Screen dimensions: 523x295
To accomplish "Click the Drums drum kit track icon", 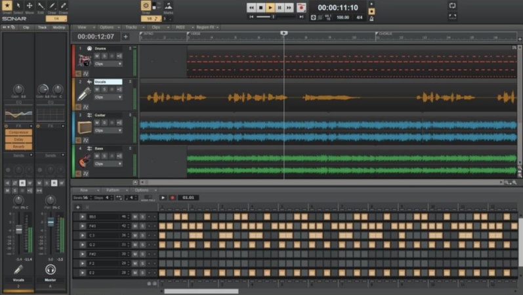I will coord(85,60).
